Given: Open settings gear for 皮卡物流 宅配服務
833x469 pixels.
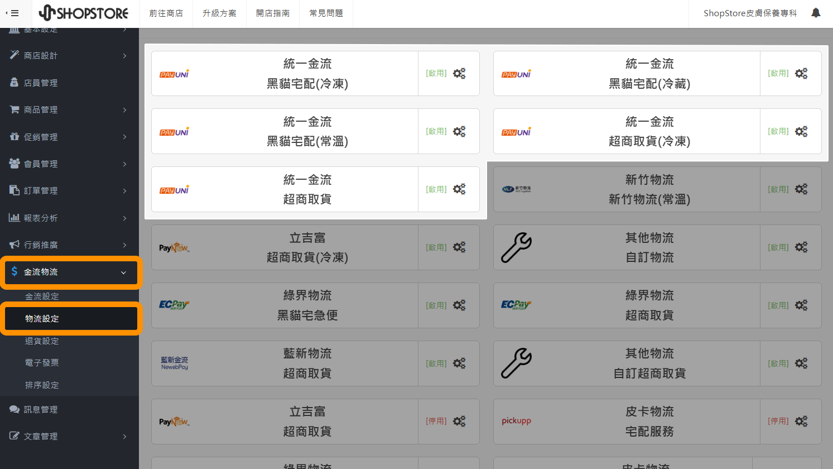Looking at the screenshot, I should (x=801, y=422).
